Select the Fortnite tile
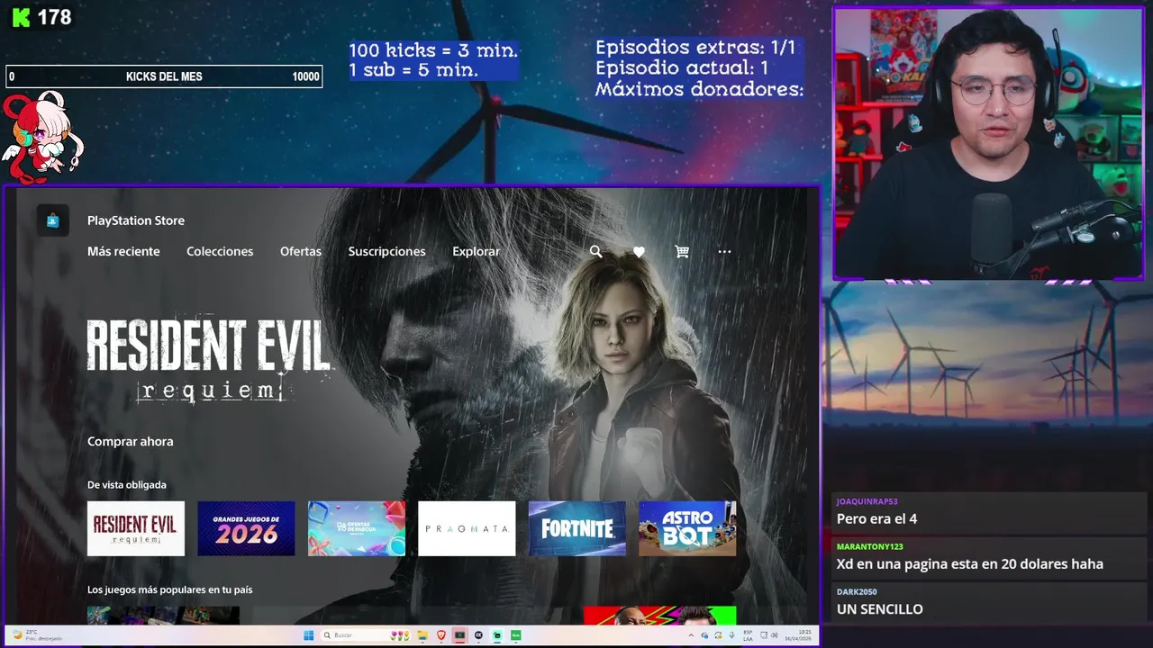 click(577, 528)
